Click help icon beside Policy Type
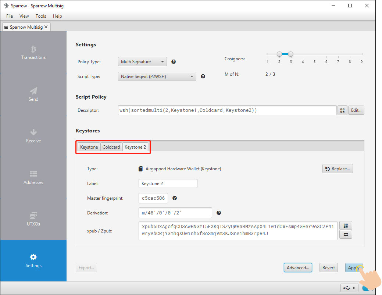Viewport: 382px width, 295px height. point(174,62)
